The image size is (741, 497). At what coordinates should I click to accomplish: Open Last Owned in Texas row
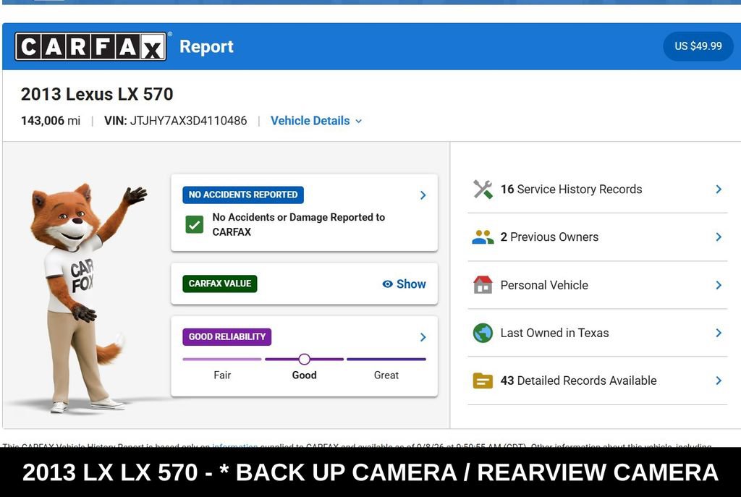(597, 333)
